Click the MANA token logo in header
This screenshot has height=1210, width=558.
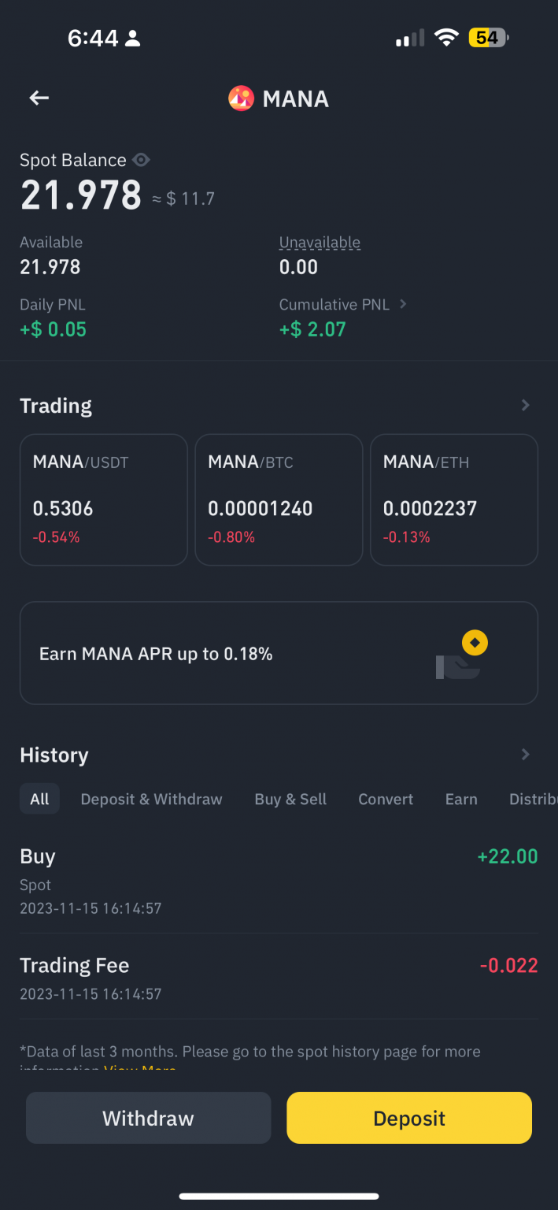[x=241, y=98]
